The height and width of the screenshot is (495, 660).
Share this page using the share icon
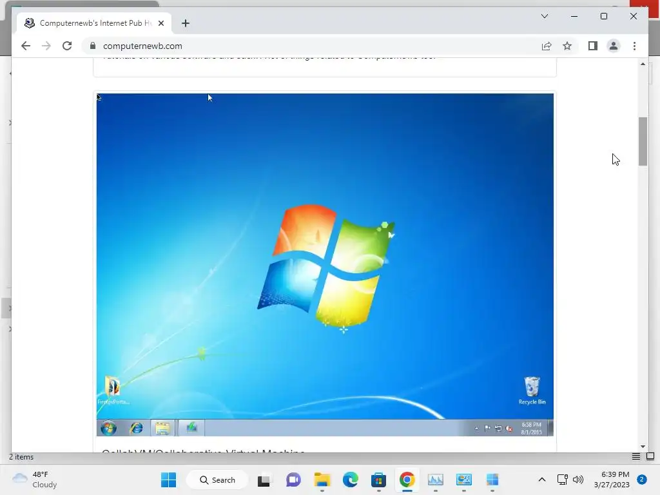(x=547, y=46)
